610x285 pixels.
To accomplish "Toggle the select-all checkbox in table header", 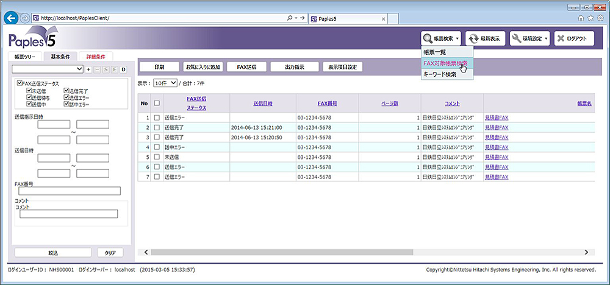I will (x=157, y=104).
